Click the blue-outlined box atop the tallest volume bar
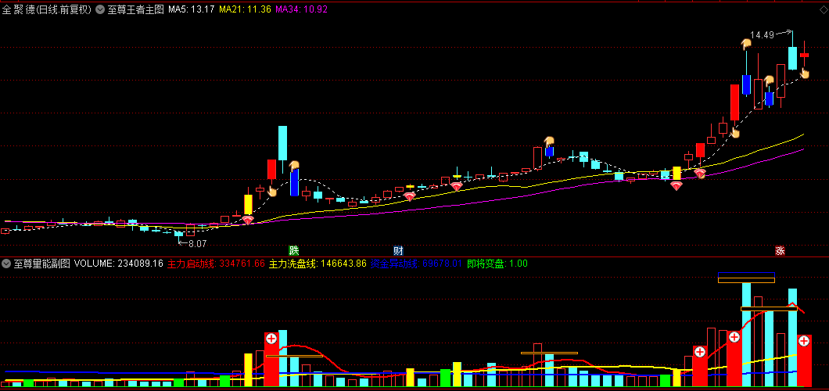The image size is (829, 391). click(x=746, y=274)
